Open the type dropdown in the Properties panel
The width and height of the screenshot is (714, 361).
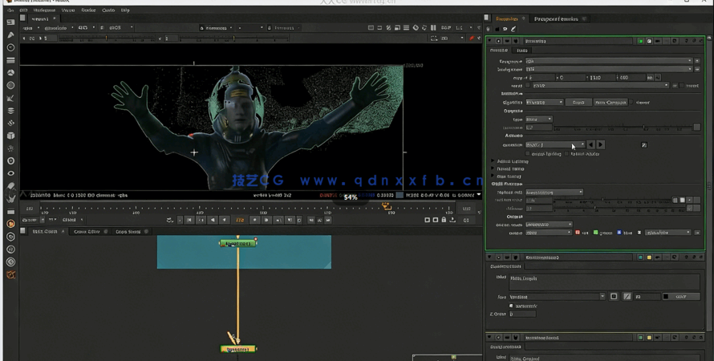pyautogui.click(x=538, y=119)
